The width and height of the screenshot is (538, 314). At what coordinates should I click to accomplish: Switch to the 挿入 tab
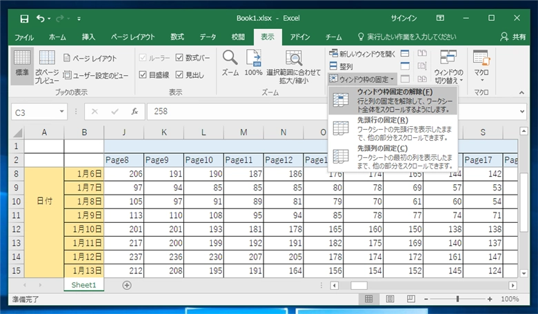click(88, 37)
